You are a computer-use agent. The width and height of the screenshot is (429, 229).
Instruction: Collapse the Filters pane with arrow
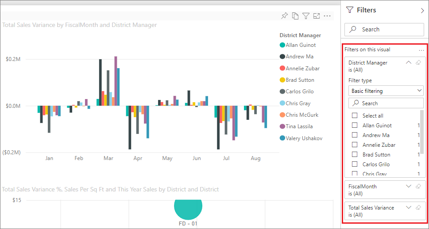[x=422, y=10]
